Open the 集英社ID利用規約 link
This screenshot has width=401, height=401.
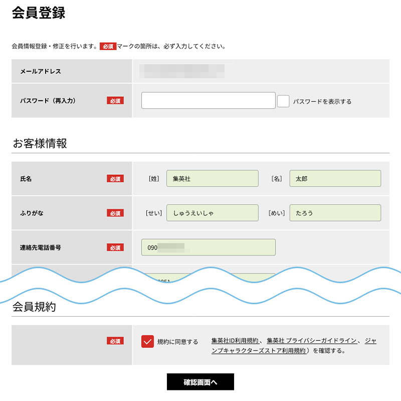pyautogui.click(x=235, y=341)
